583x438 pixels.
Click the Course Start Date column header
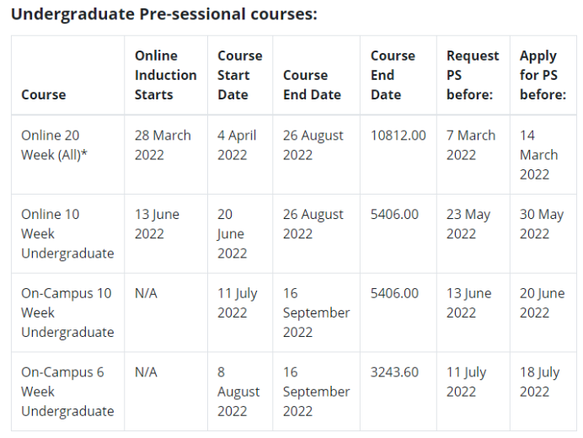point(240,75)
